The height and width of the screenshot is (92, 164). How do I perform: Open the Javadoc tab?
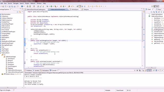pyautogui.click(x=36, y=71)
